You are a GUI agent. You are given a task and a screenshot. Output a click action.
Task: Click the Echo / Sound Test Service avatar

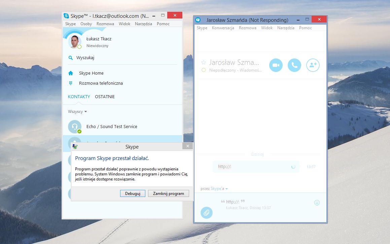(x=75, y=126)
